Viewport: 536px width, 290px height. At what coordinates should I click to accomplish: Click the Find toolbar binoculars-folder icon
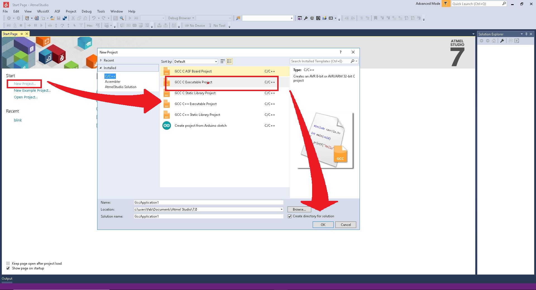pyautogui.click(x=238, y=18)
